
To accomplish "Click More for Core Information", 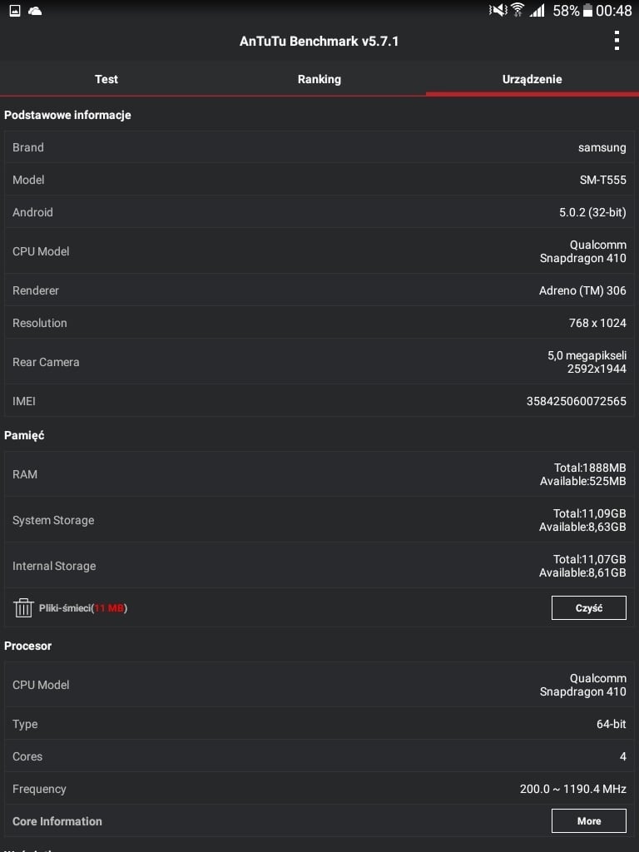I will pyautogui.click(x=589, y=821).
